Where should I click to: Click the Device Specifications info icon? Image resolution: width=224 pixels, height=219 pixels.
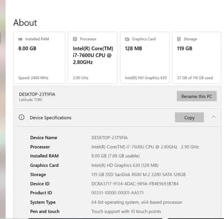coord(21,117)
